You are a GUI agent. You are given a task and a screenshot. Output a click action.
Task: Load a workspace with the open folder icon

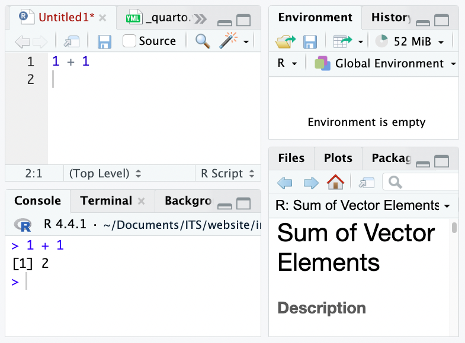coord(286,41)
